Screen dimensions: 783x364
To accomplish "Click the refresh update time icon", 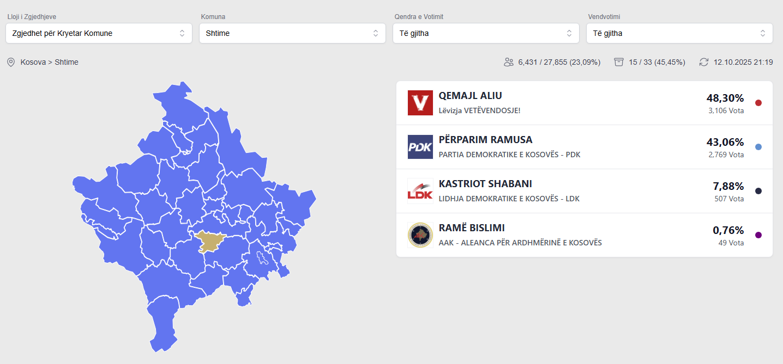I will click(x=704, y=62).
